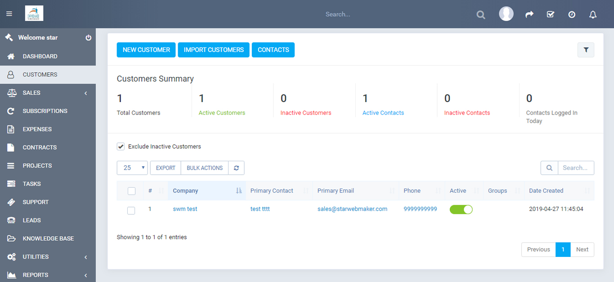This screenshot has height=282, width=614.
Task: Go to Knowledge Base in sidebar
Action: point(48,238)
